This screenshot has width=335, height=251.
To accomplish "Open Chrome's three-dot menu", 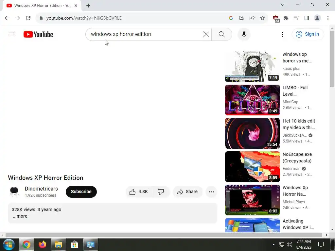I will click(328, 18).
